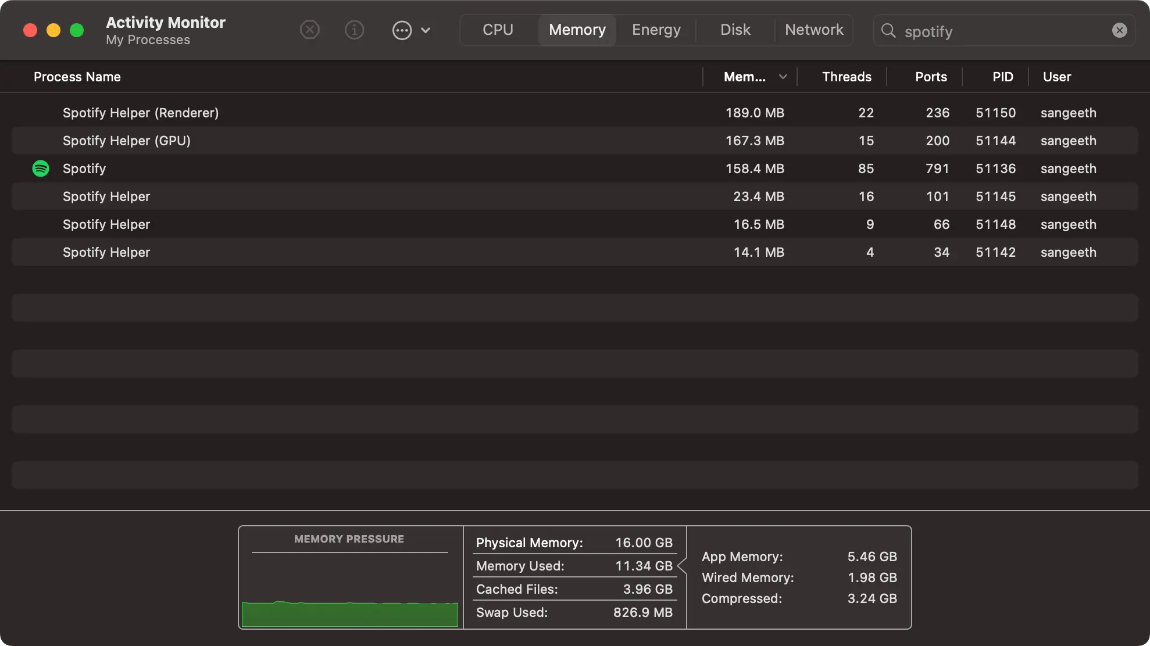
Task: Click the Compressed 3.24 GB entry
Action: pyautogui.click(x=799, y=598)
